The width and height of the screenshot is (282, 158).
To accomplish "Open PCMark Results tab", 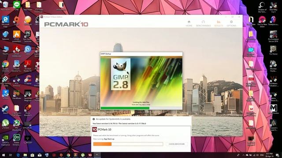I will pos(219,24).
